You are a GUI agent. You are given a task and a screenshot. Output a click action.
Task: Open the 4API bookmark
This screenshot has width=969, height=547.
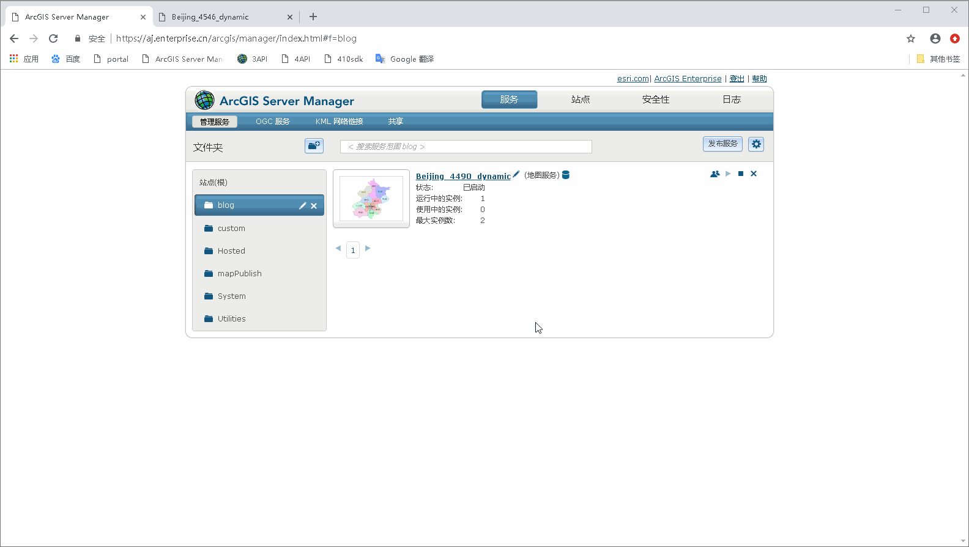295,59
